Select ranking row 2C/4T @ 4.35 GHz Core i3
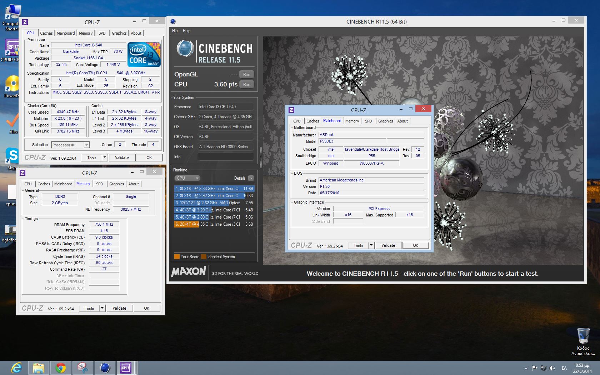The image size is (600, 375). pos(214,224)
